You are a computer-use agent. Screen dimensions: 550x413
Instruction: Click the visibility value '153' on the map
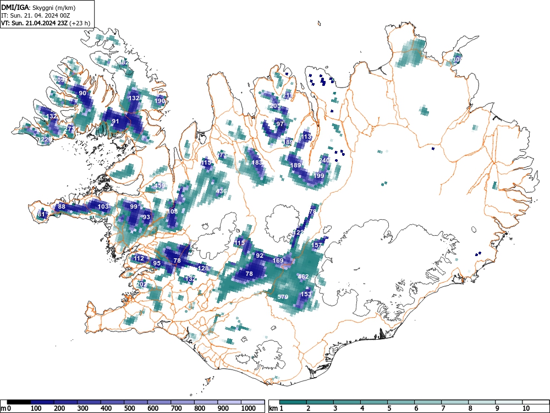point(306,294)
